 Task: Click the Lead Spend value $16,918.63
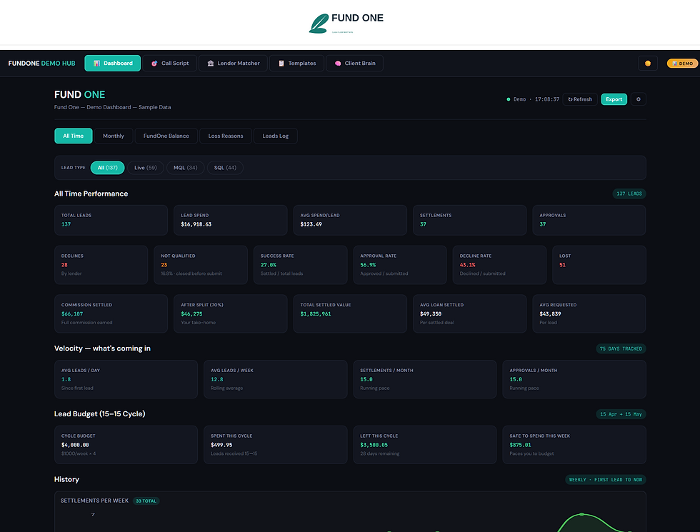pyautogui.click(x=196, y=224)
